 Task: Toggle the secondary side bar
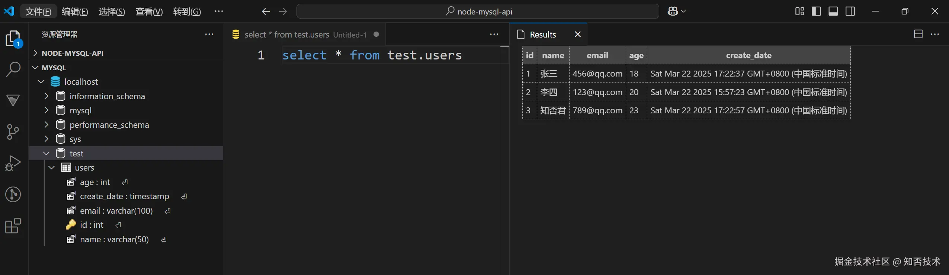[x=850, y=12]
